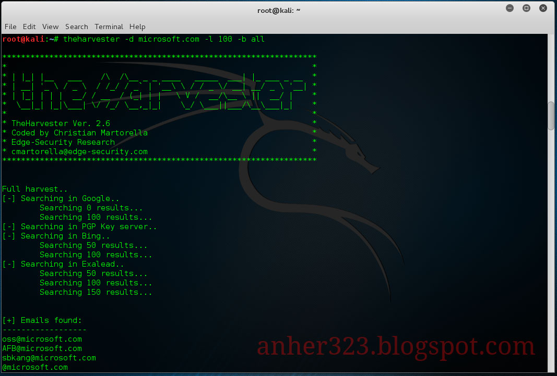
Task: Click the theharvester -d microsoft.com command
Action: (164, 39)
